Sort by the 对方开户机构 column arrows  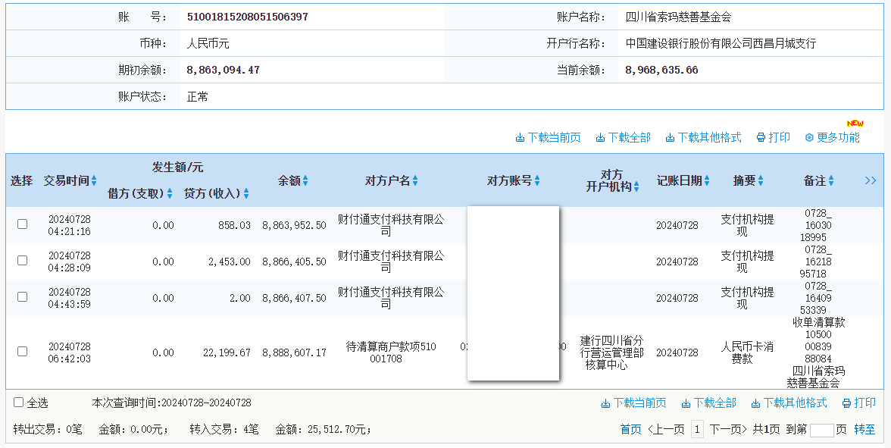coord(636,186)
